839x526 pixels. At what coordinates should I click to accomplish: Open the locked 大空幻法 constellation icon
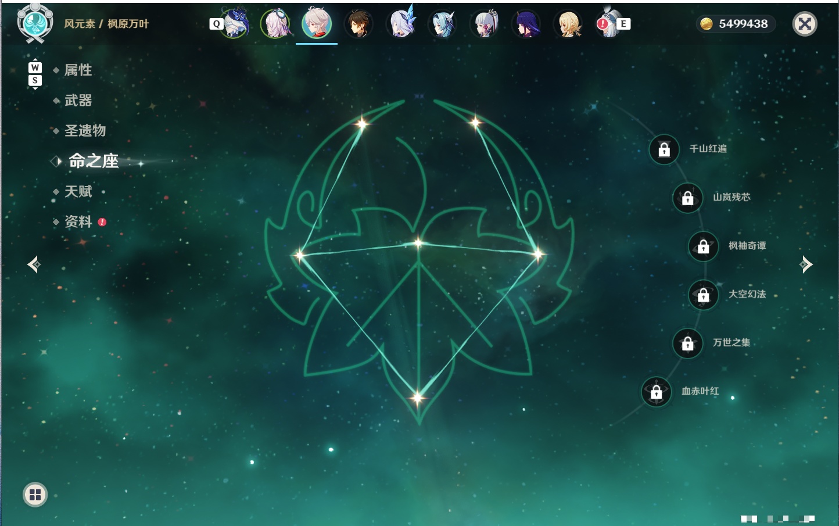coord(704,295)
